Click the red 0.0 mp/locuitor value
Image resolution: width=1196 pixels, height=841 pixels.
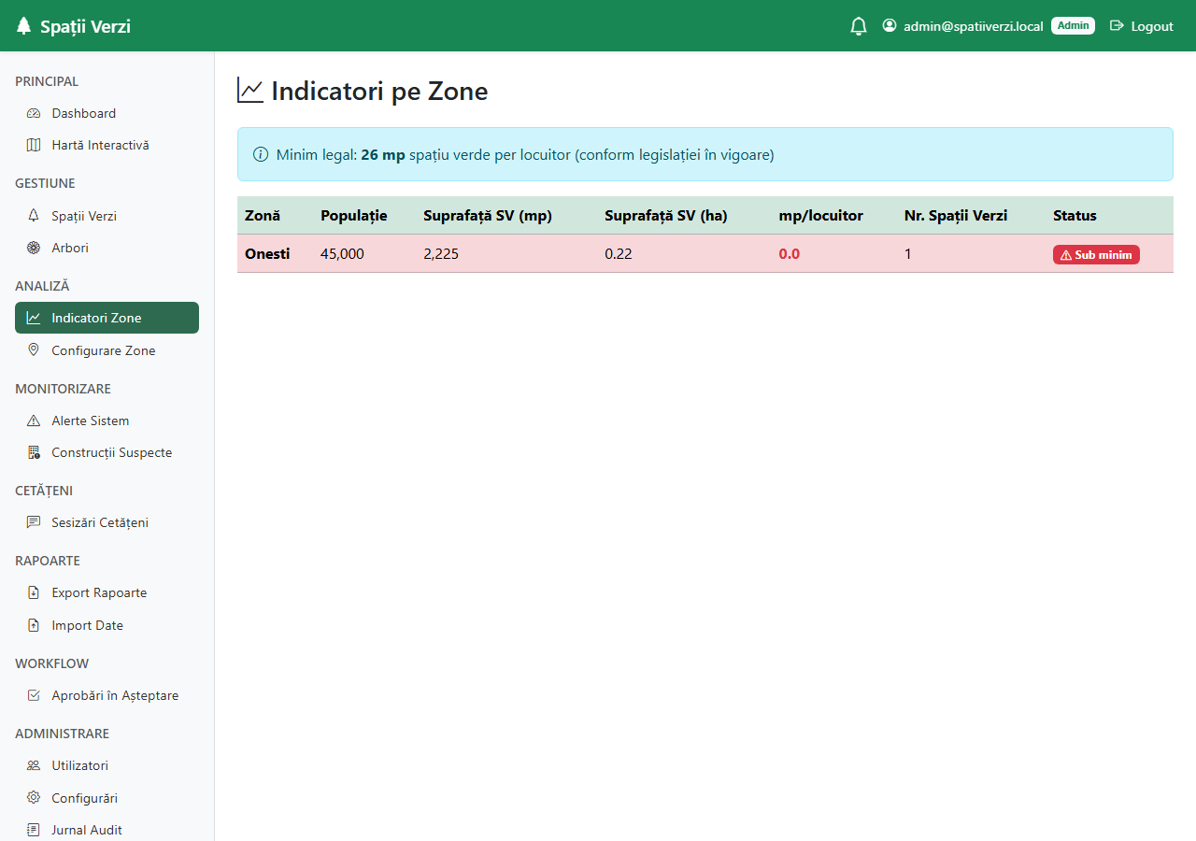(790, 253)
